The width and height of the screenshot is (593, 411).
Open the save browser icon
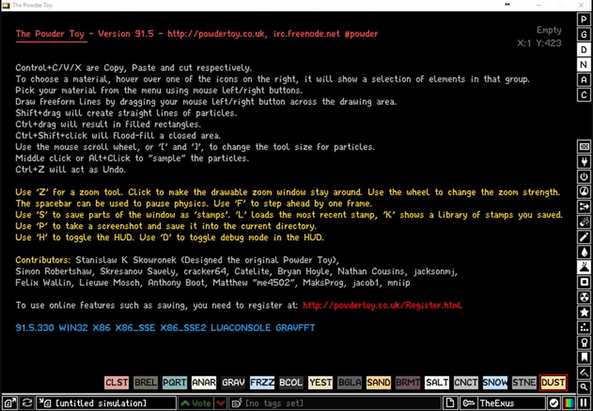click(10, 403)
